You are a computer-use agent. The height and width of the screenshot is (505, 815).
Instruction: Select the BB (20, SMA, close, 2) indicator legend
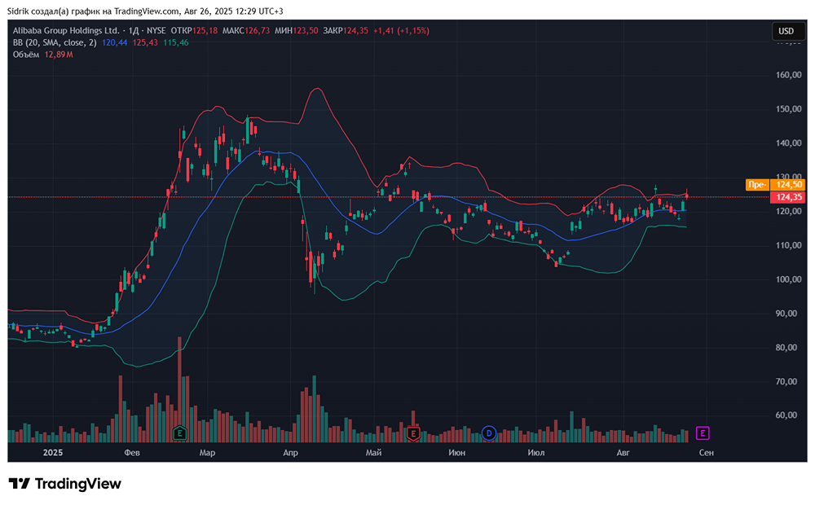[x=55, y=42]
